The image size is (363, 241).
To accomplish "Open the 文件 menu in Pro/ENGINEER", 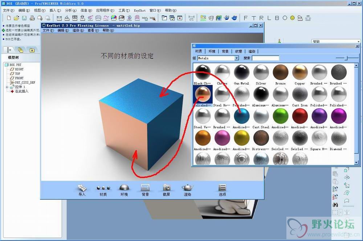I will [x=8, y=11].
